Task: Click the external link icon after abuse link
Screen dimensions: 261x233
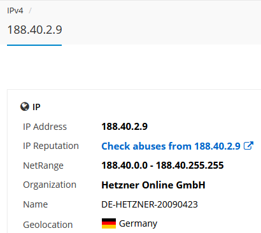Action: coord(248,146)
